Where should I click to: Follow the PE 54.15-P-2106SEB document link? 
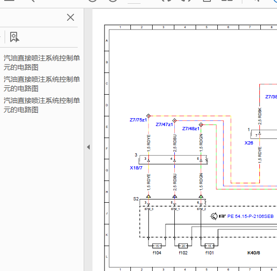(250, 217)
